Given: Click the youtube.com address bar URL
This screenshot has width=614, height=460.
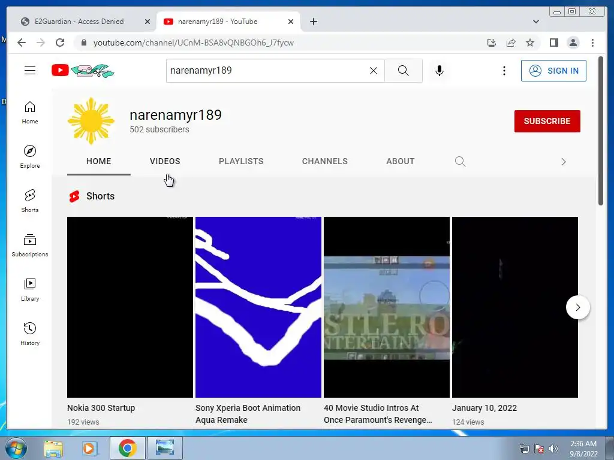Looking at the screenshot, I should 194,43.
